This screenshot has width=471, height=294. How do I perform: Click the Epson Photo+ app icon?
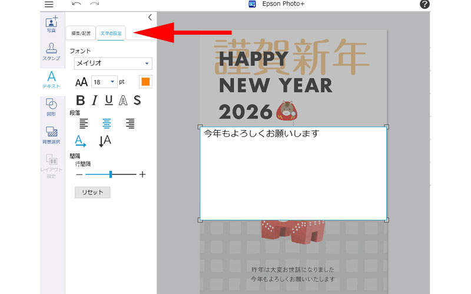pos(252,4)
